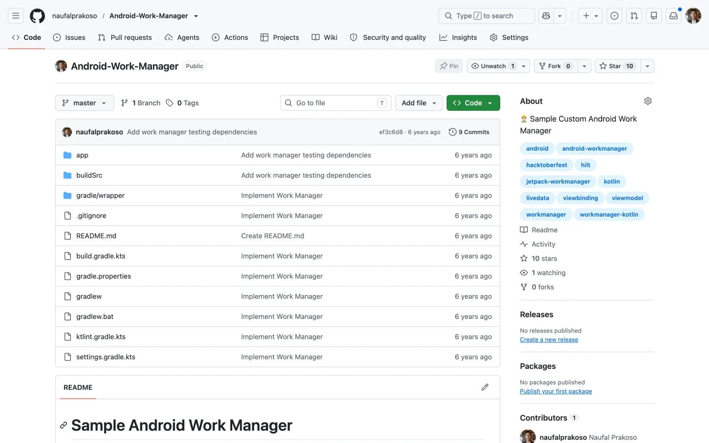Image resolution: width=709 pixels, height=443 pixels.
Task: Open the green Code clone dropdown
Action: 473,103
